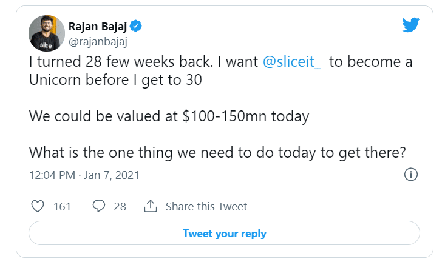
Task: Click the "$100-150mn today" sentence
Action: (169, 116)
